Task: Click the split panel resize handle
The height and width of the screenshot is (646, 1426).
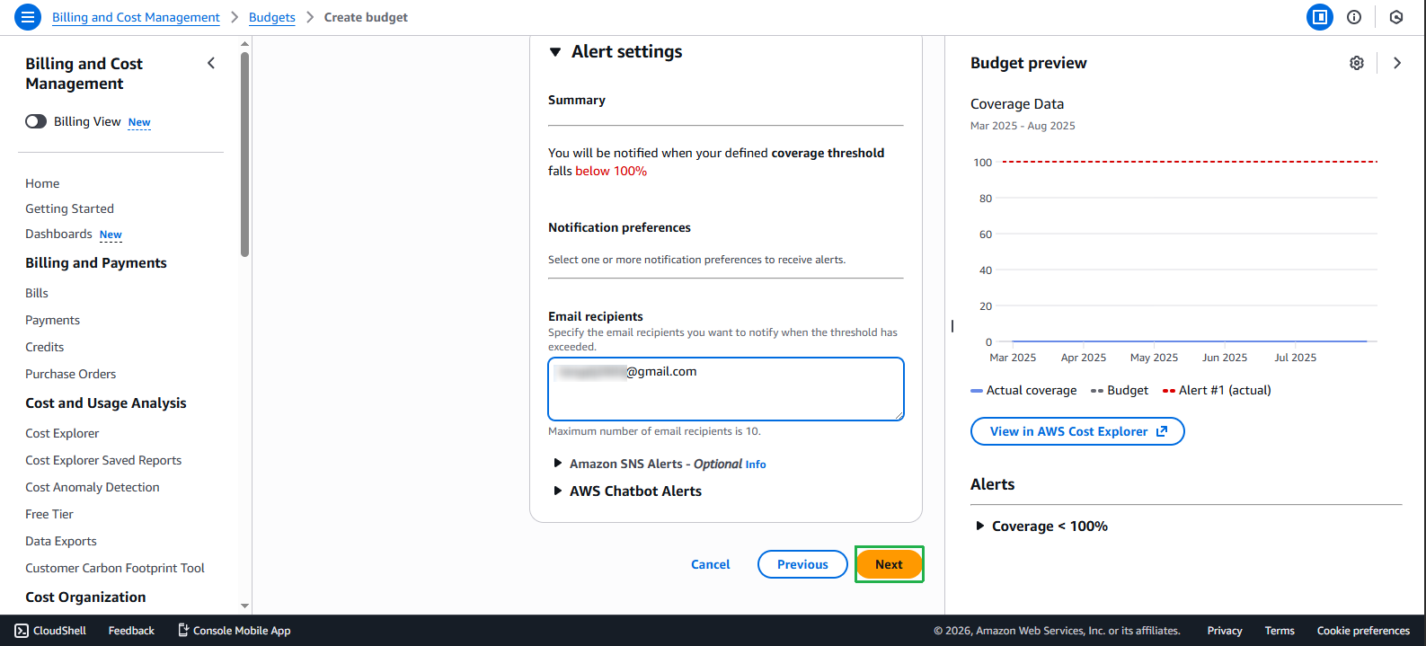Action: coord(952,326)
